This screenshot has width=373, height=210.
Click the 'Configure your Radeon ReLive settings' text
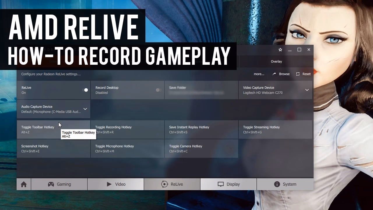51,74
